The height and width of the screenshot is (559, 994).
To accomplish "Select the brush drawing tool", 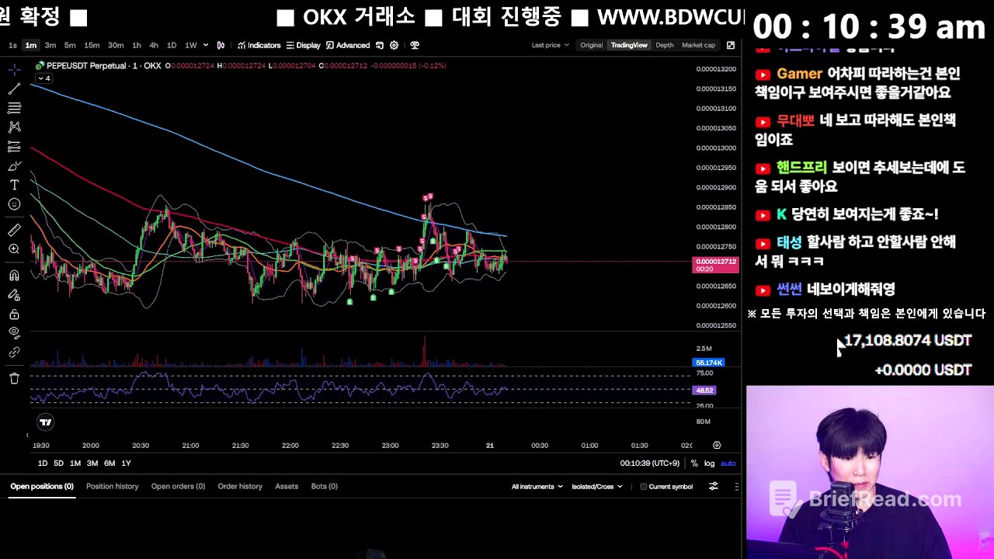I will pos(14,166).
